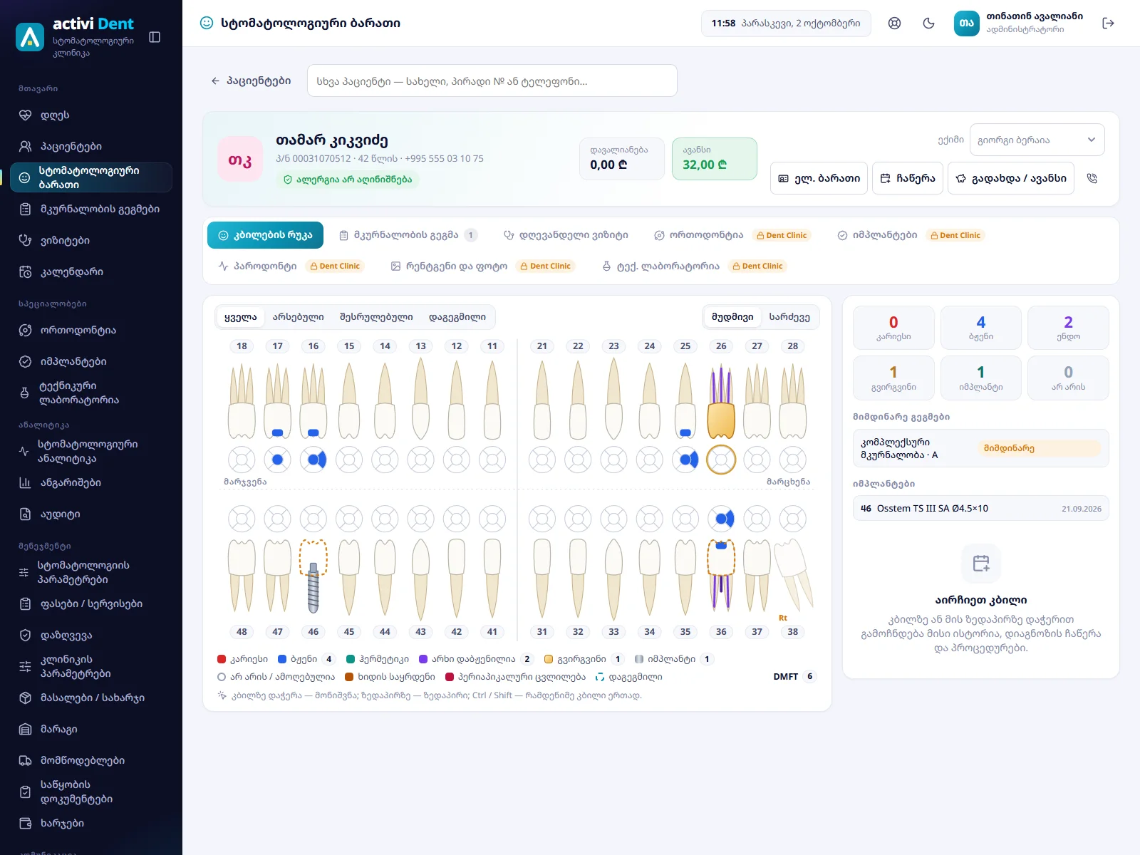This screenshot has height=855, width=1140.
Task: Open კალენდარი in sidebar
Action: coord(91,271)
